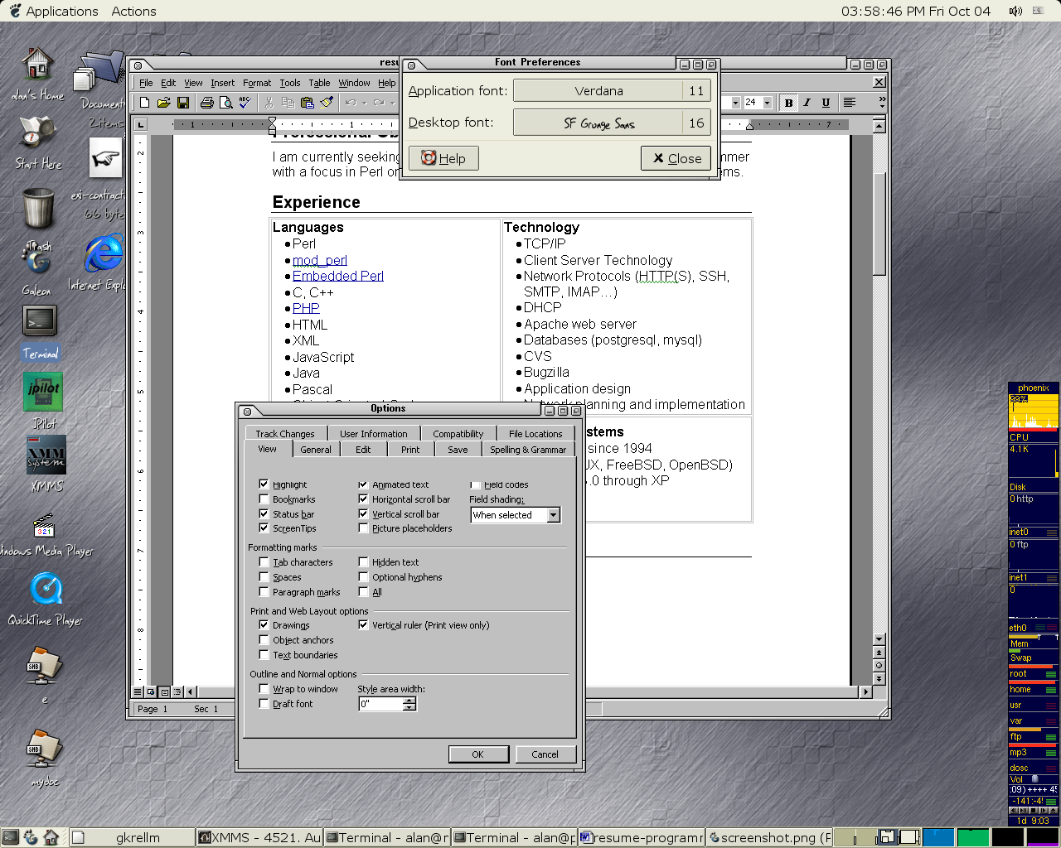This screenshot has width=1061, height=848.
Task: Click the Print icon in Word toolbar
Action: coord(206,103)
